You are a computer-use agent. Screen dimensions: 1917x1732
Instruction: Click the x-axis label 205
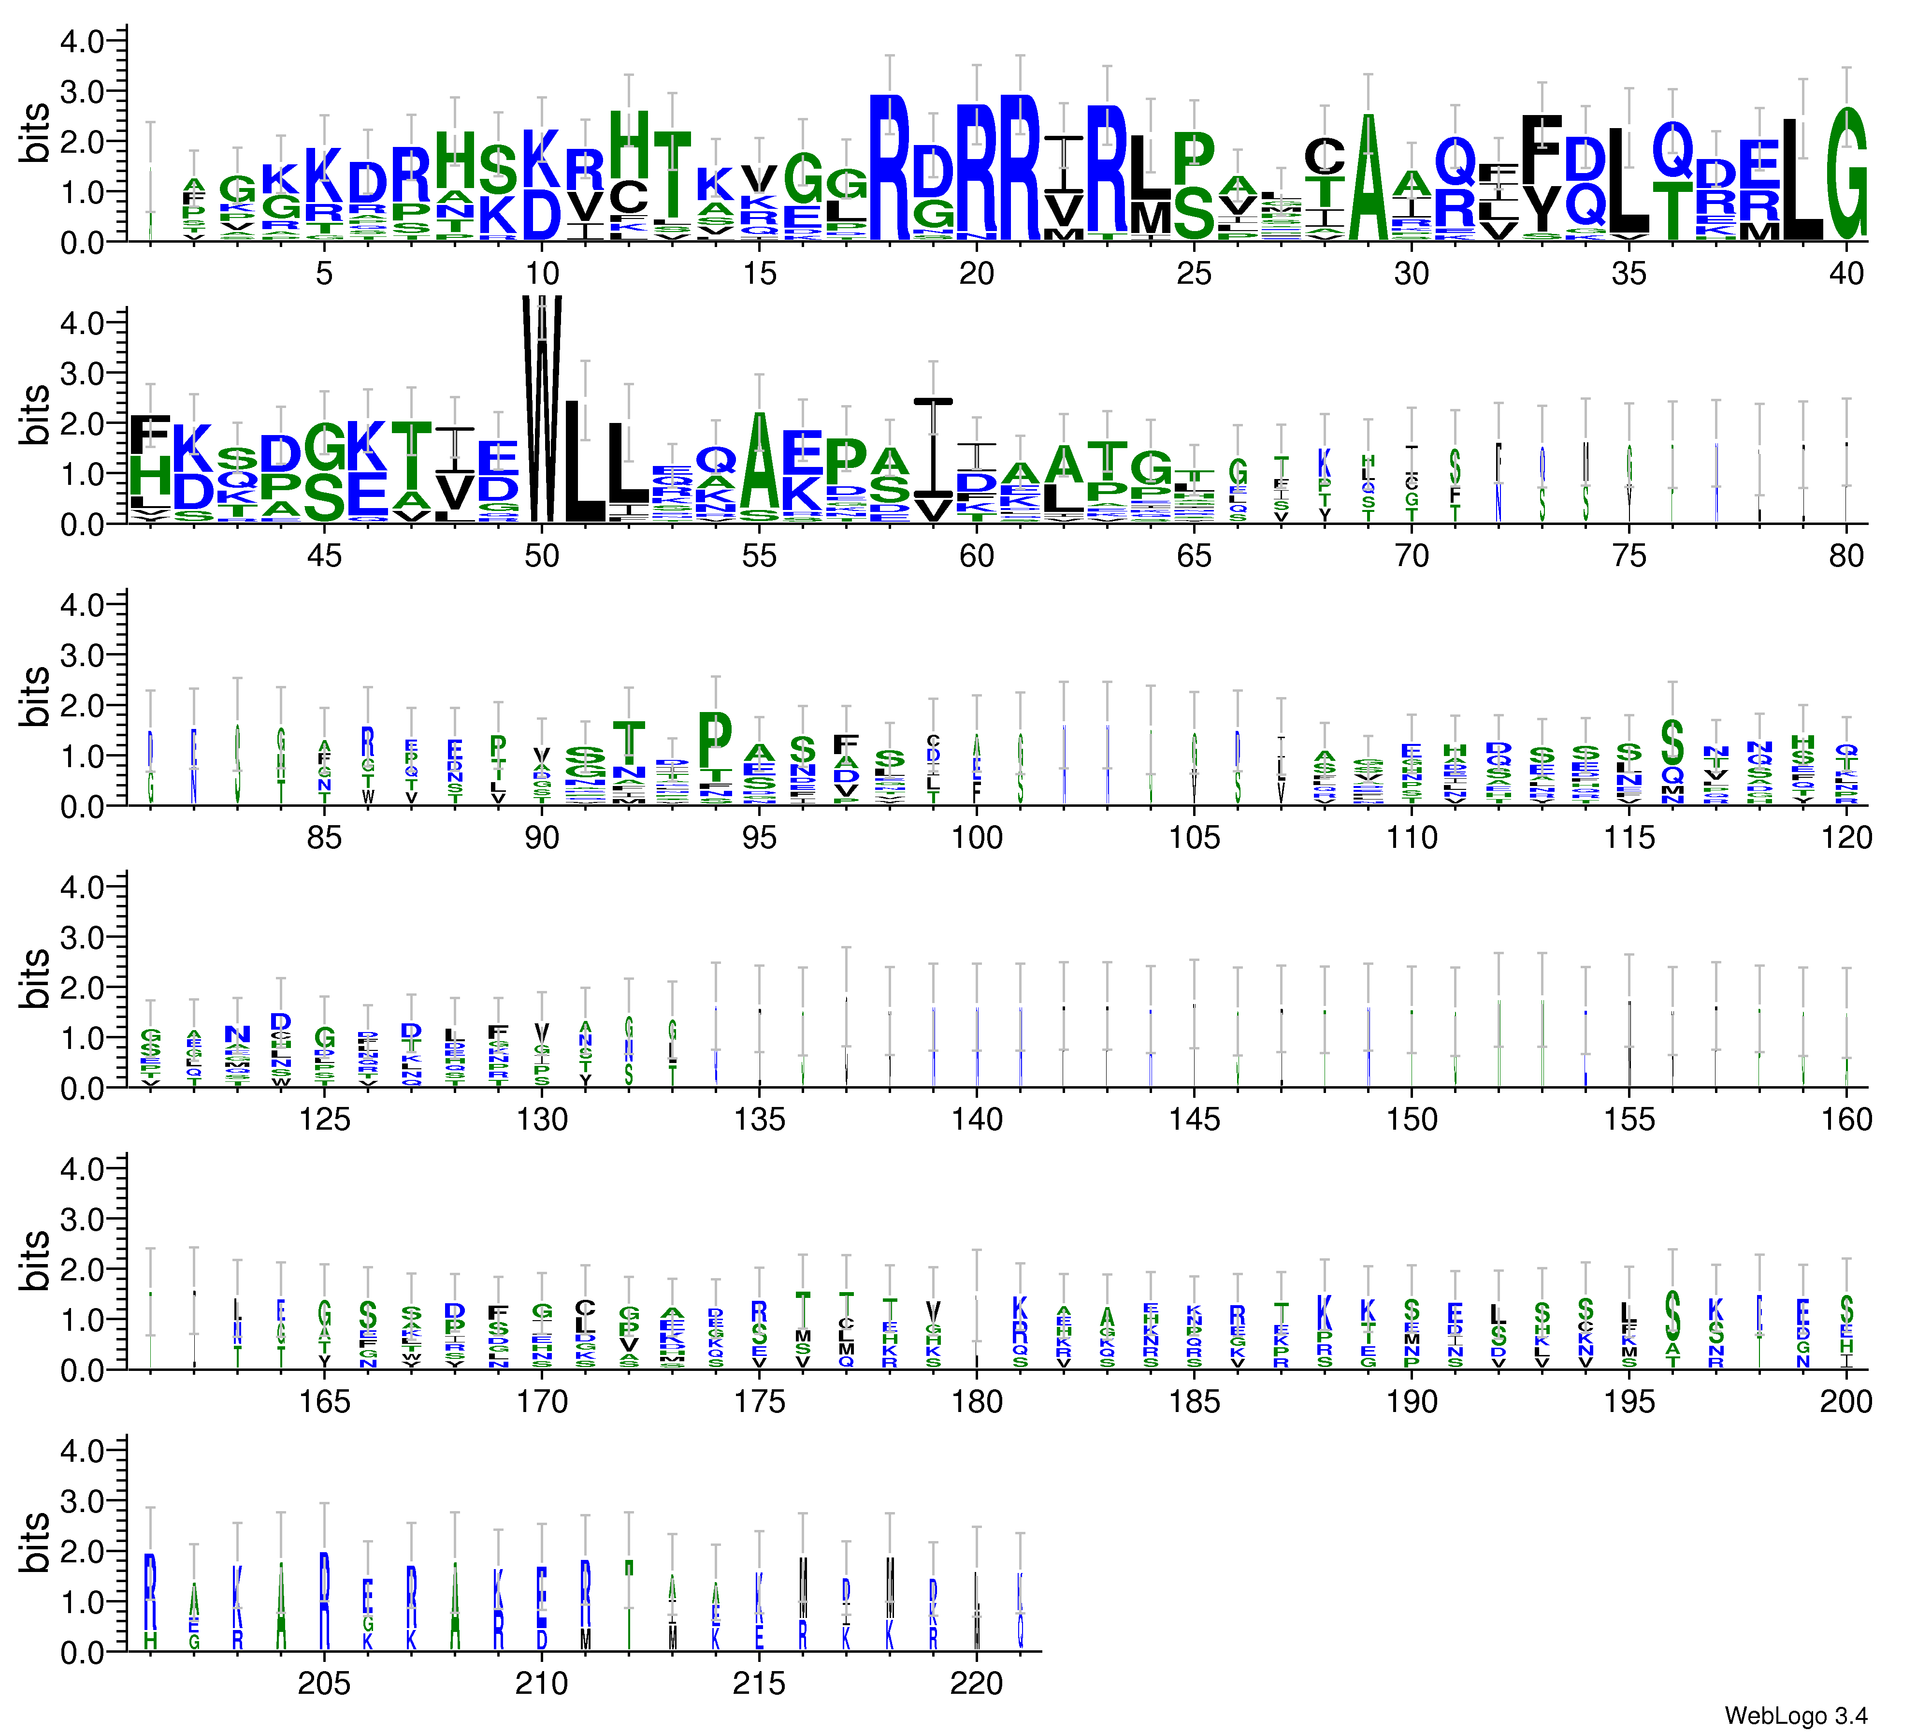pos(324,1684)
